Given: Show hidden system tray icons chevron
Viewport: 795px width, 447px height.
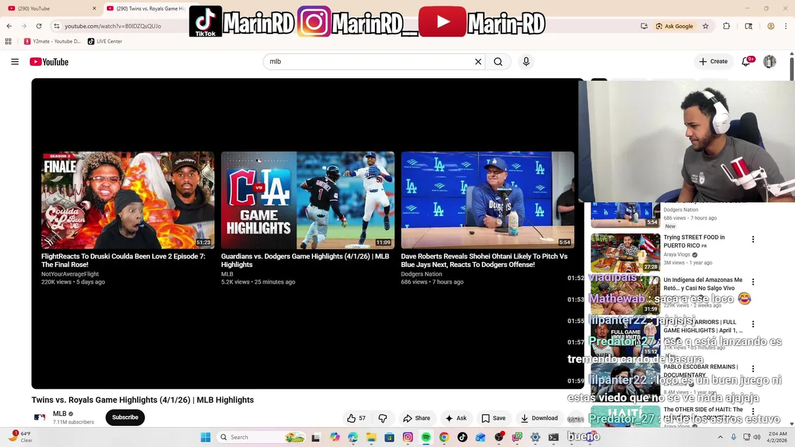Looking at the screenshot, I should 720,437.
